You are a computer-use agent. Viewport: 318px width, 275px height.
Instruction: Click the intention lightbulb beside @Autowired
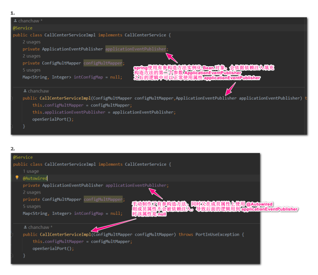17,178
